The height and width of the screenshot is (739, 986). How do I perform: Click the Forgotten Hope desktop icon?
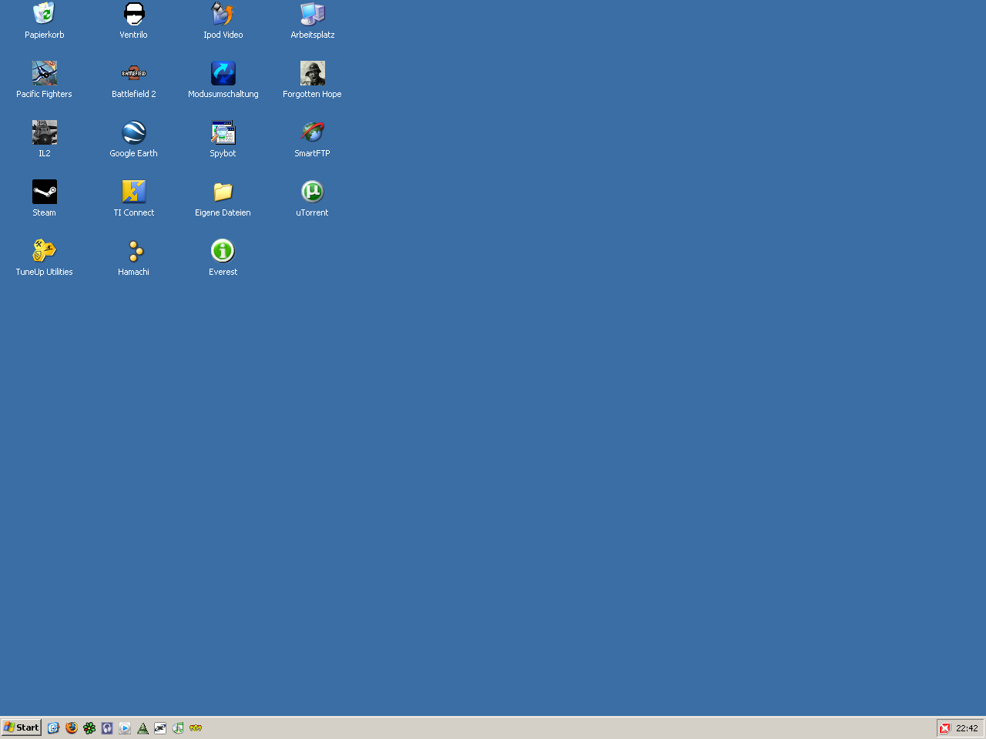(313, 73)
